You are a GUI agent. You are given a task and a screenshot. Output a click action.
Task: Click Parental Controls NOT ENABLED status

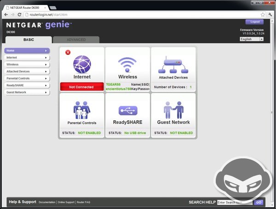coord(89,133)
